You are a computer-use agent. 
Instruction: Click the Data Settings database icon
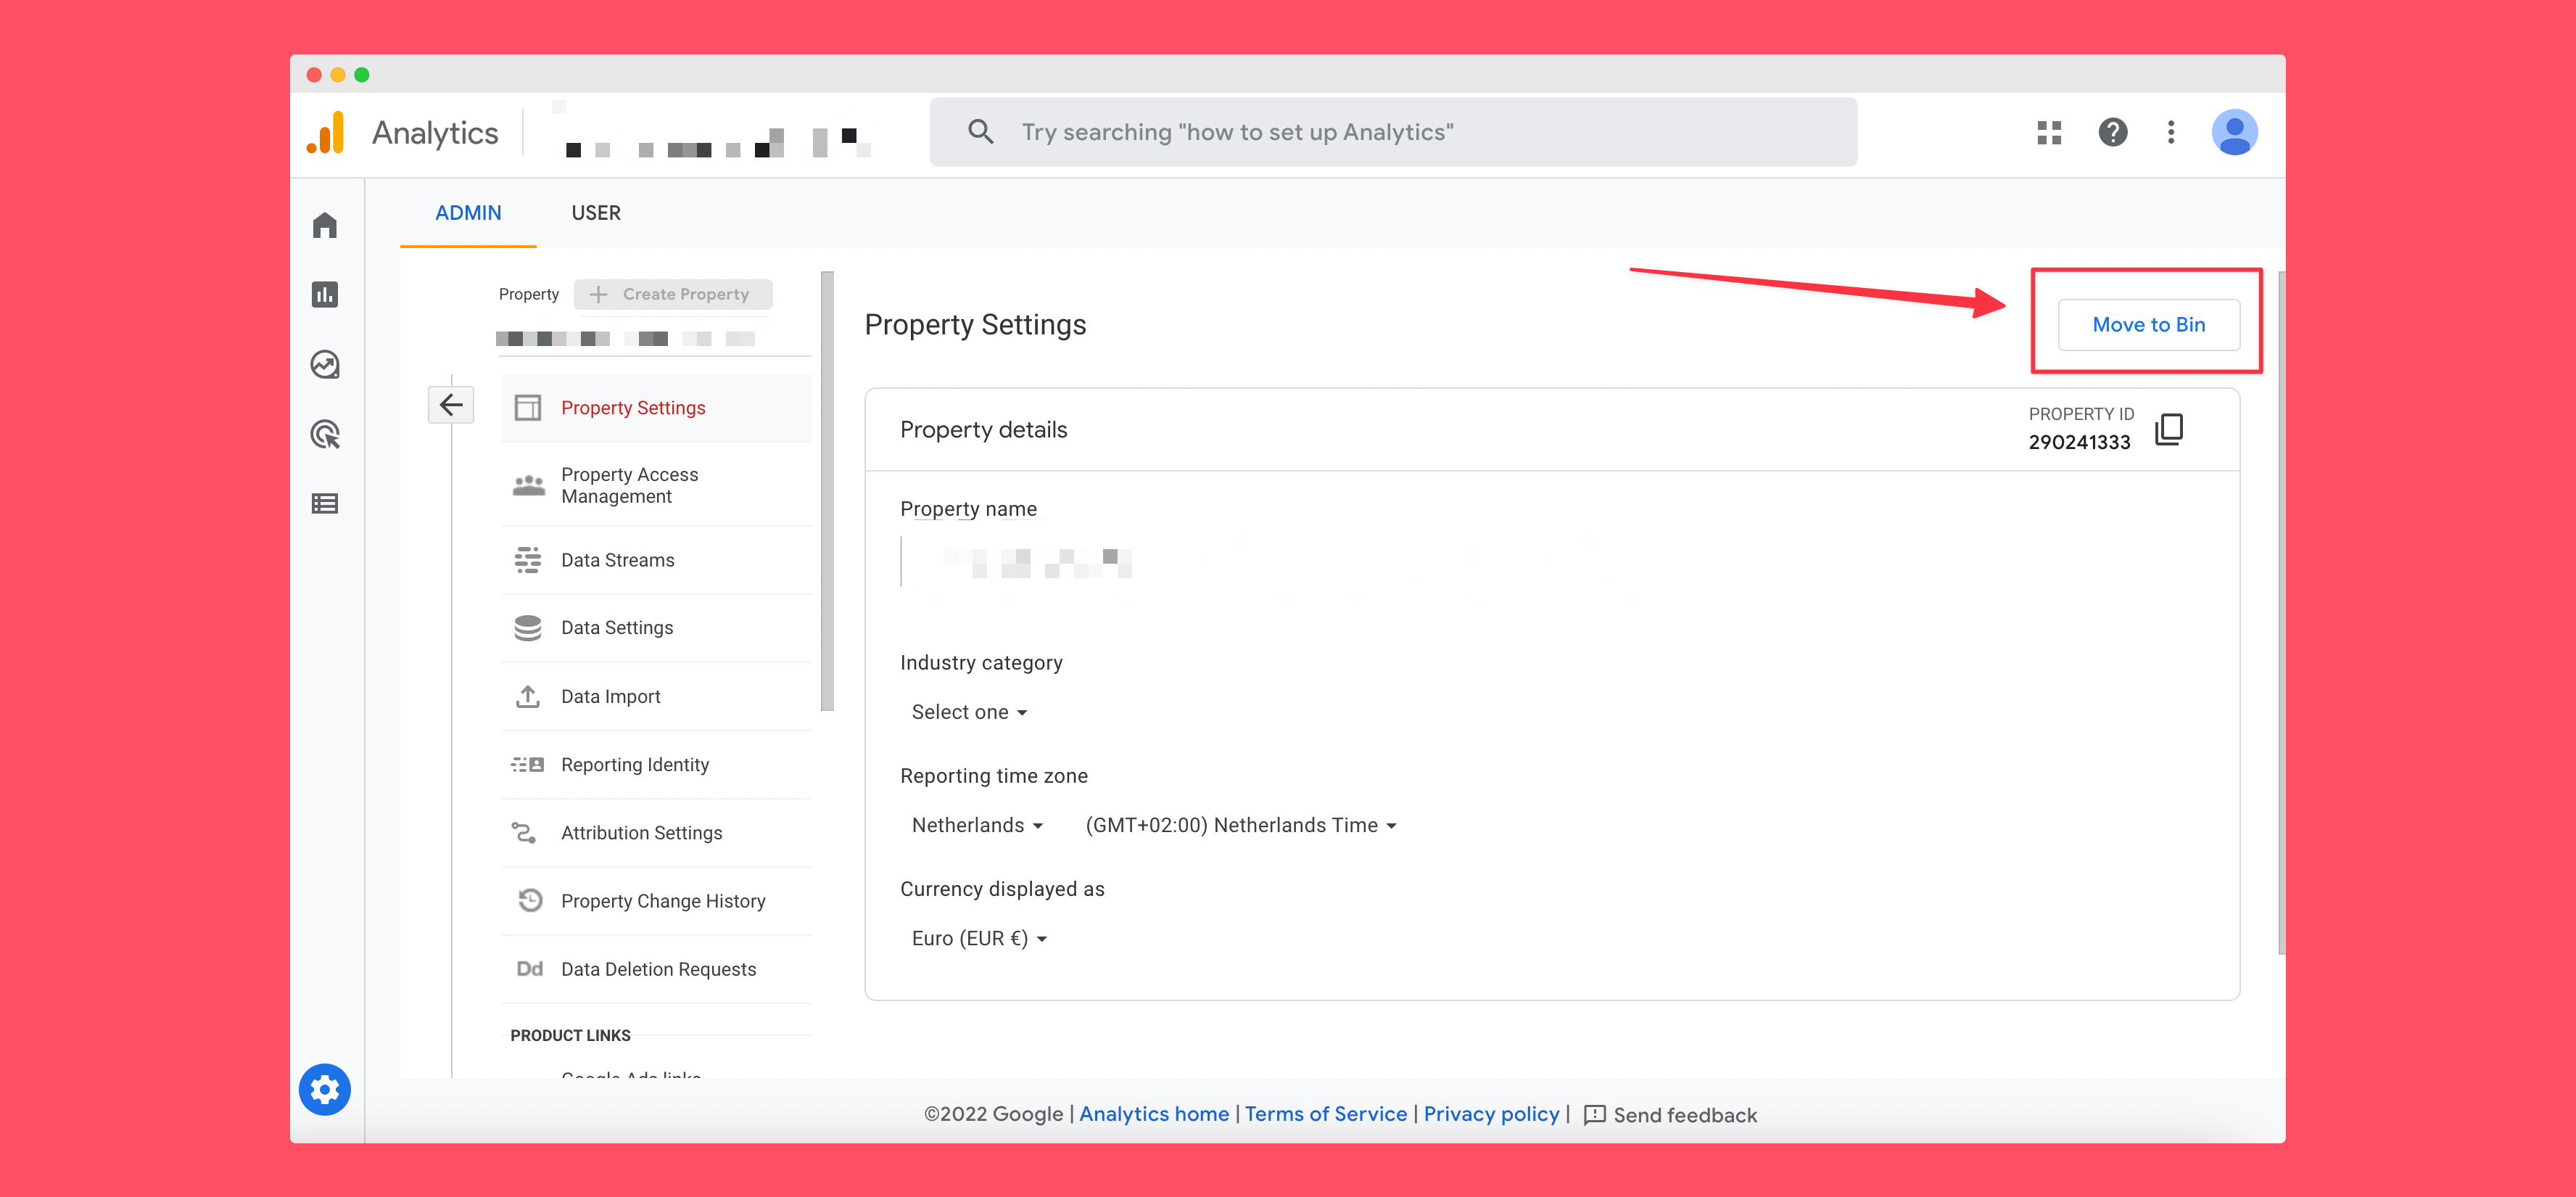(527, 628)
